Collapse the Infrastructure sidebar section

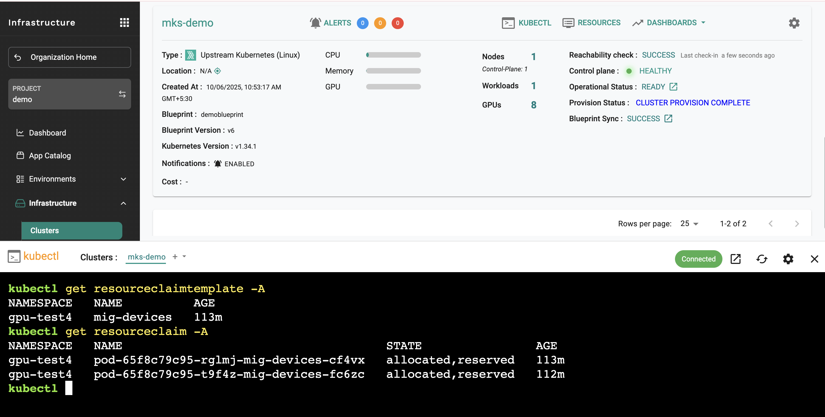[x=123, y=203]
